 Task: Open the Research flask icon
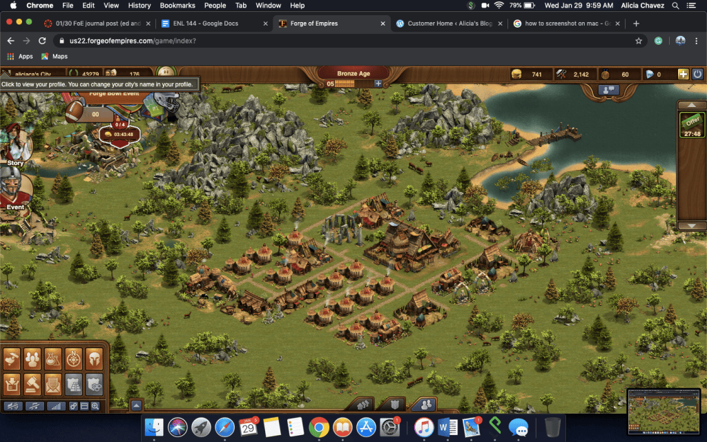pos(52,359)
